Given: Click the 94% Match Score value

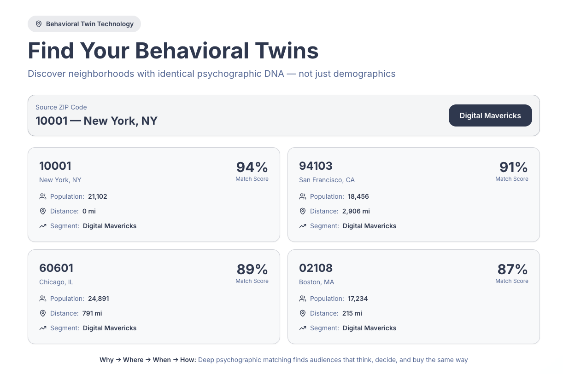Looking at the screenshot, I should click(x=252, y=167).
